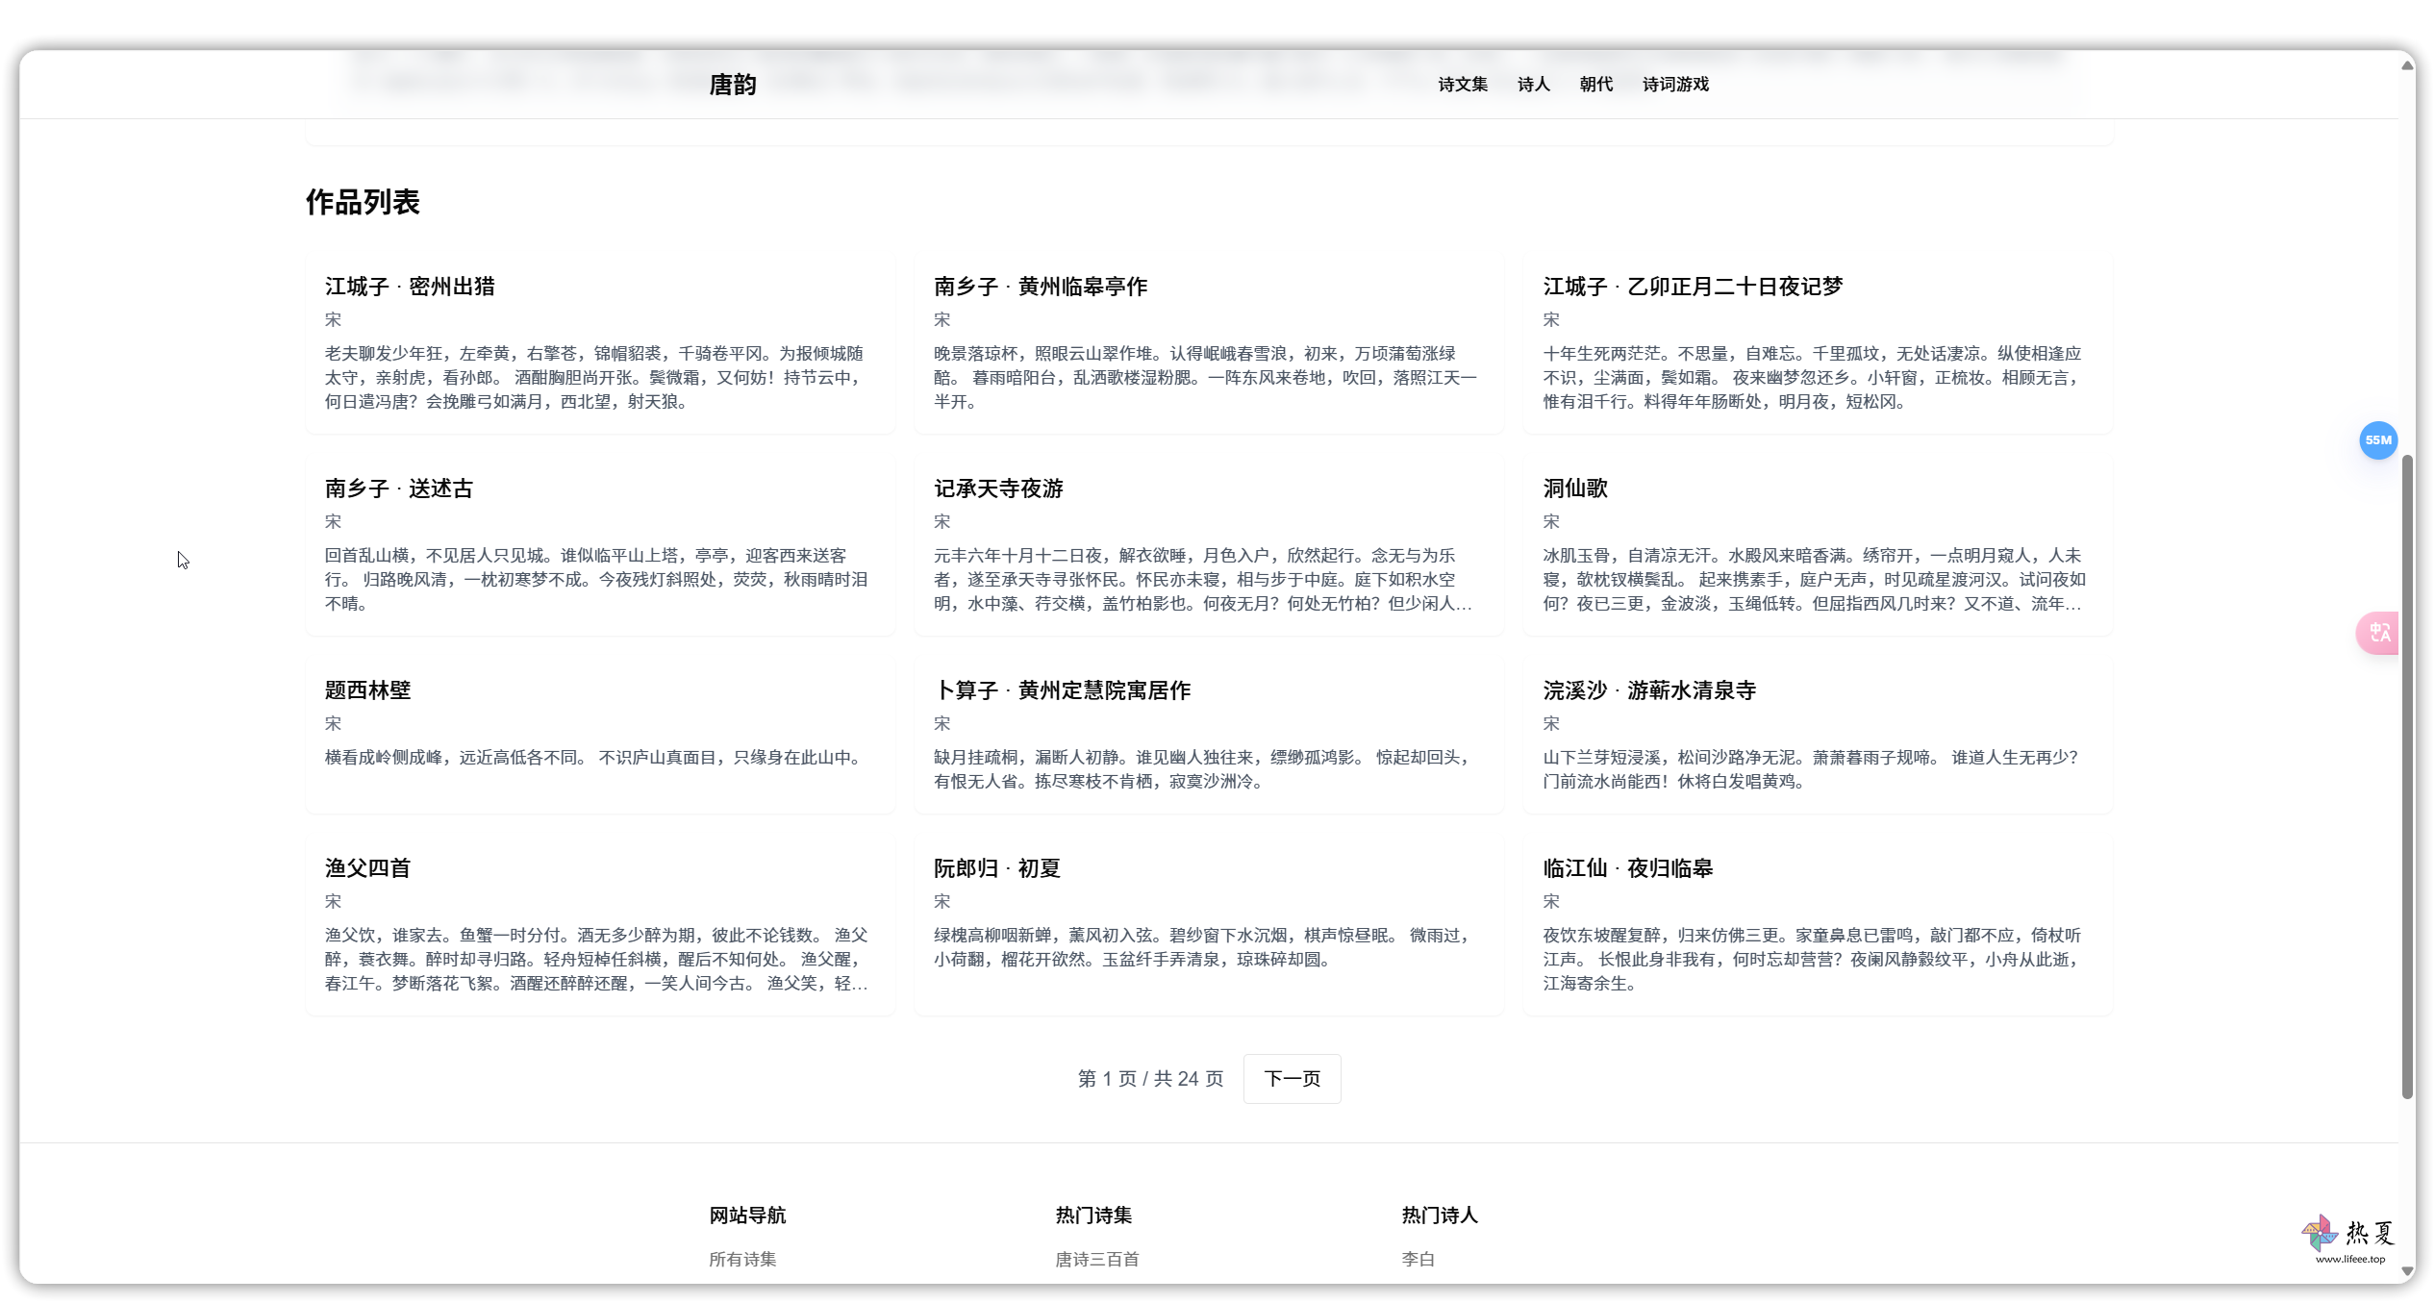This screenshot has height=1303, width=2435.
Task: Open the poem 临江仙 · 夜归临皋
Action: click(1627, 868)
